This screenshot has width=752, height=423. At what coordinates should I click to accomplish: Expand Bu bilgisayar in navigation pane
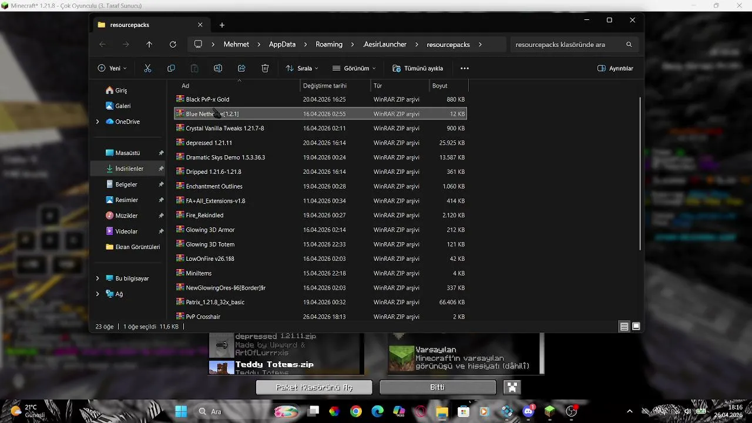pyautogui.click(x=98, y=278)
